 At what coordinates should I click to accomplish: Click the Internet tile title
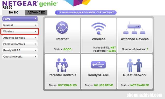(x=62, y=39)
